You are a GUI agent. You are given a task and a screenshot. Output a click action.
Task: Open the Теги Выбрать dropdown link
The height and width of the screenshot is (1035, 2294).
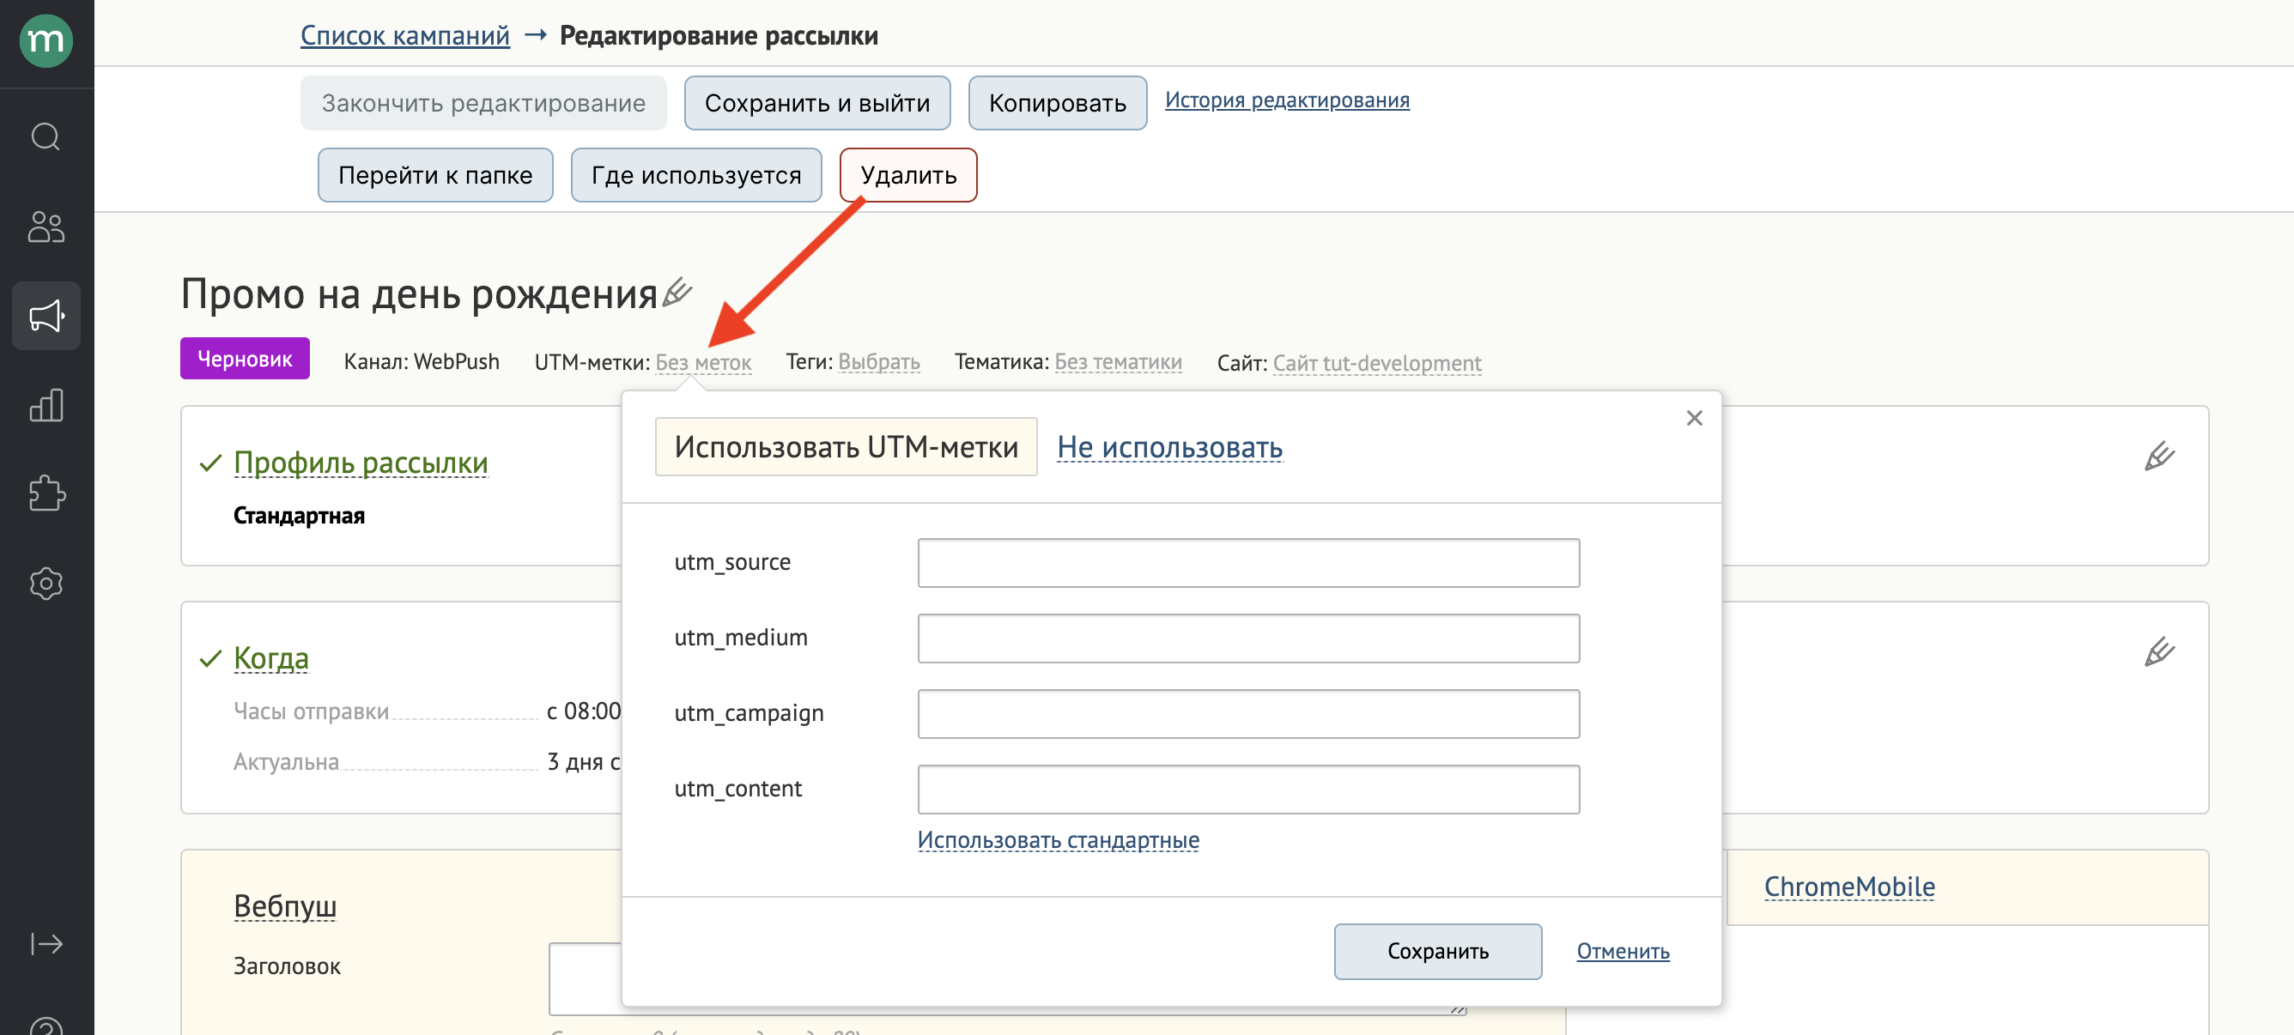pos(879,362)
